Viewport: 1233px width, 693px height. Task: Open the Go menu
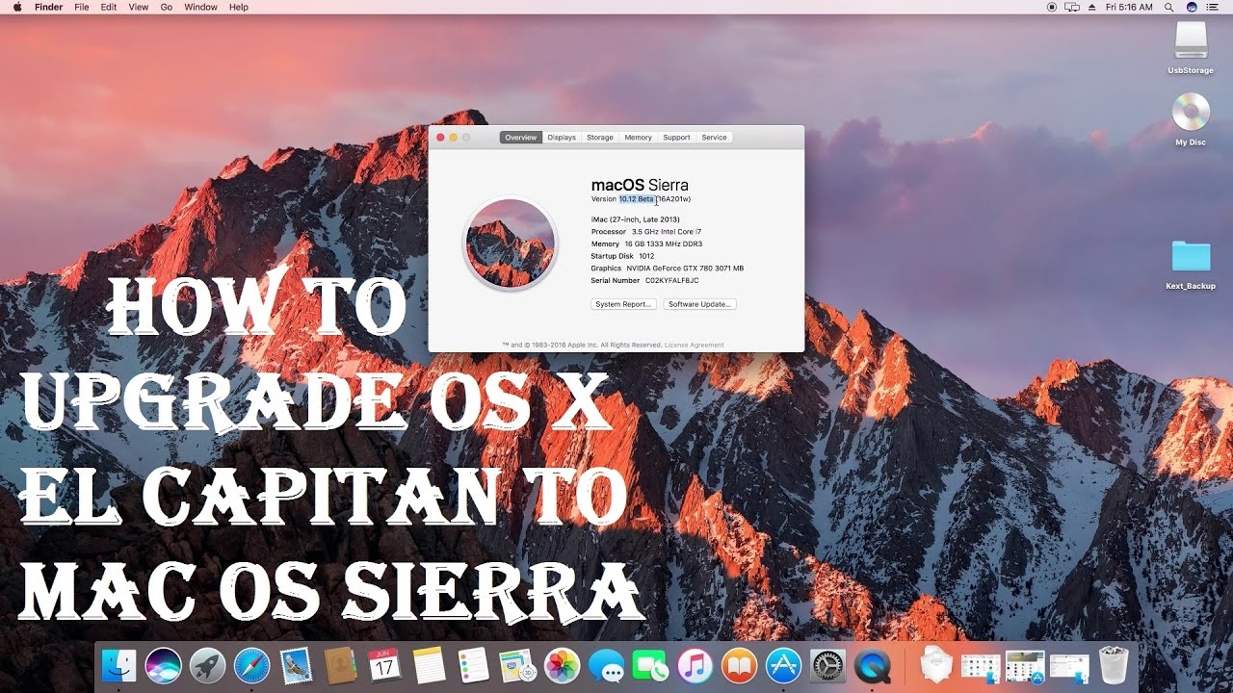[167, 7]
